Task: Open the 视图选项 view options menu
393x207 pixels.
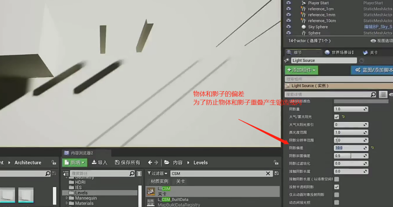Action: [381, 41]
